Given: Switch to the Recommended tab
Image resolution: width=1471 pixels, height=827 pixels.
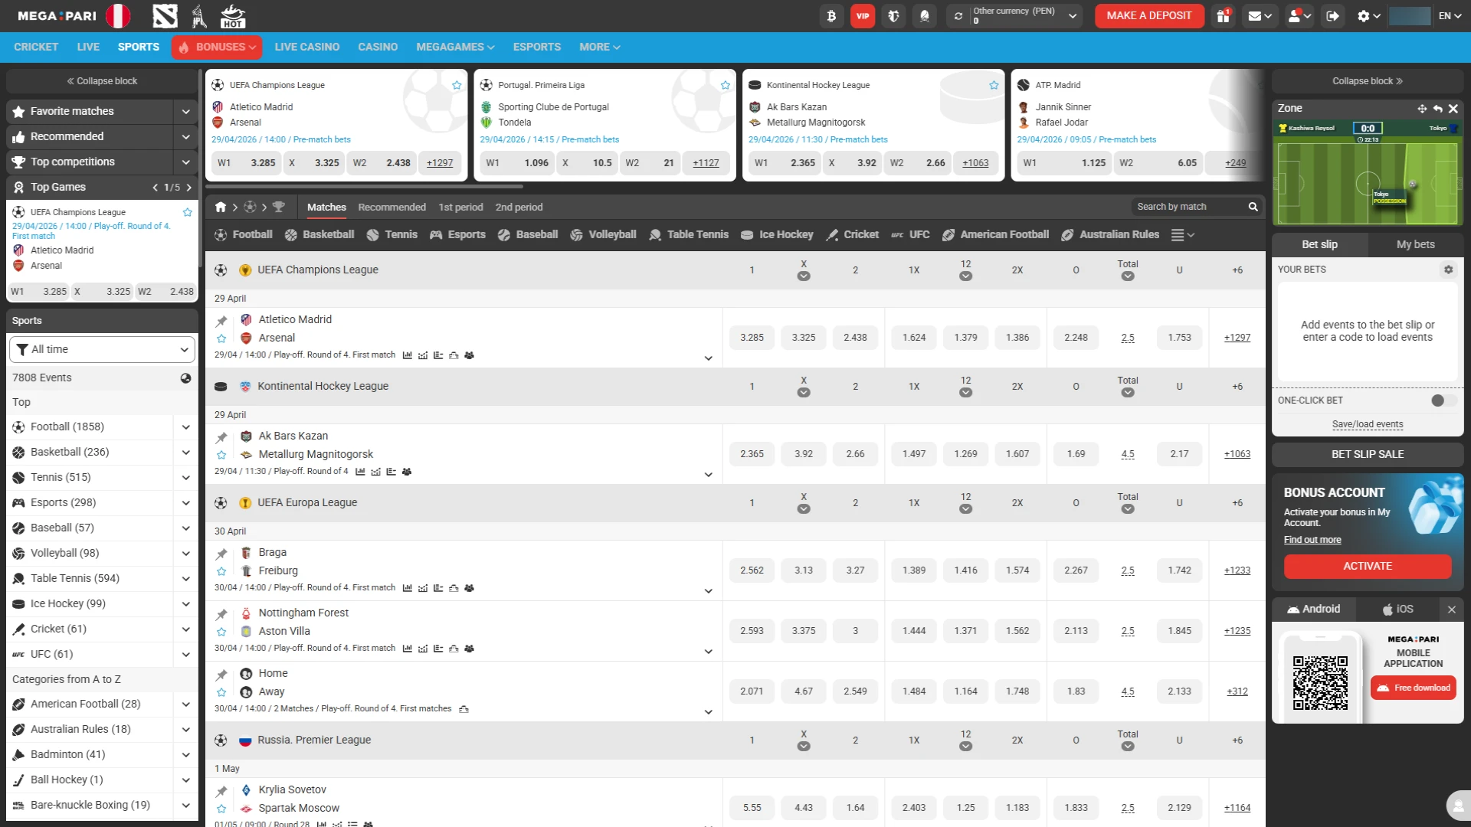Looking at the screenshot, I should click(392, 208).
